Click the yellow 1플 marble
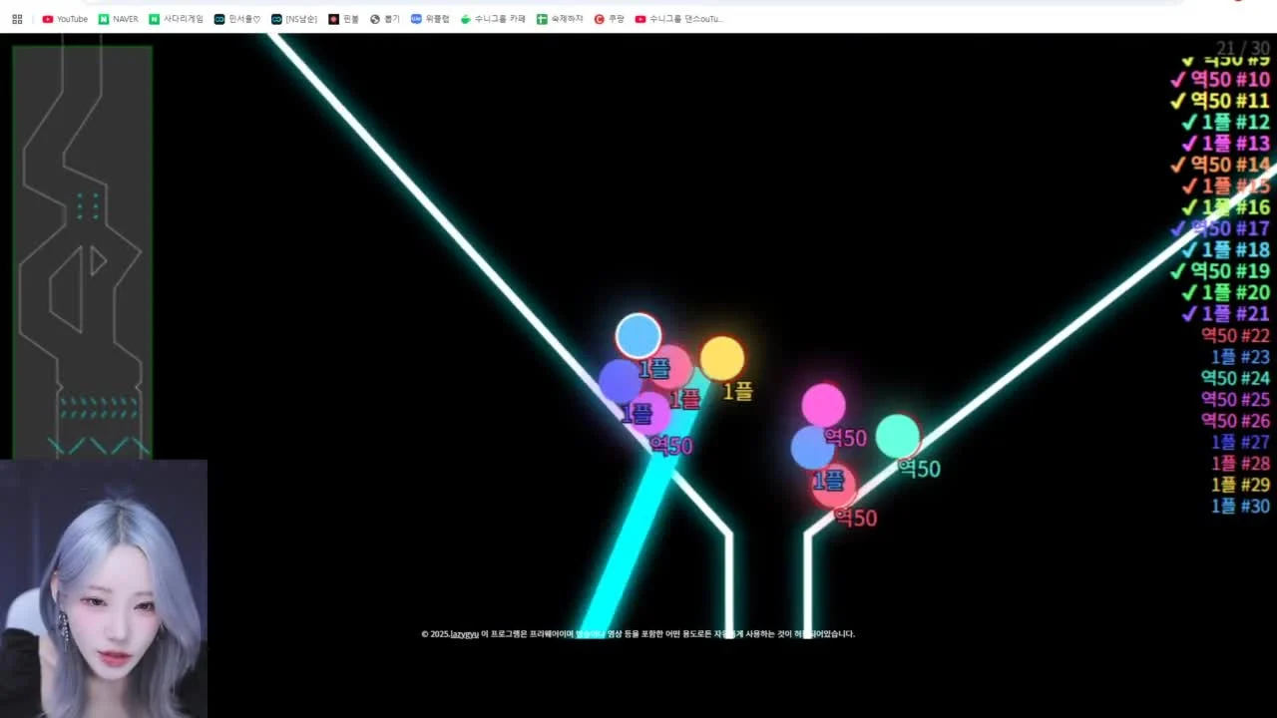 pos(722,359)
